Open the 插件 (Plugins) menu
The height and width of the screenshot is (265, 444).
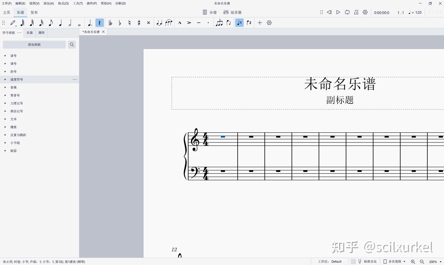pyautogui.click(x=92, y=3)
